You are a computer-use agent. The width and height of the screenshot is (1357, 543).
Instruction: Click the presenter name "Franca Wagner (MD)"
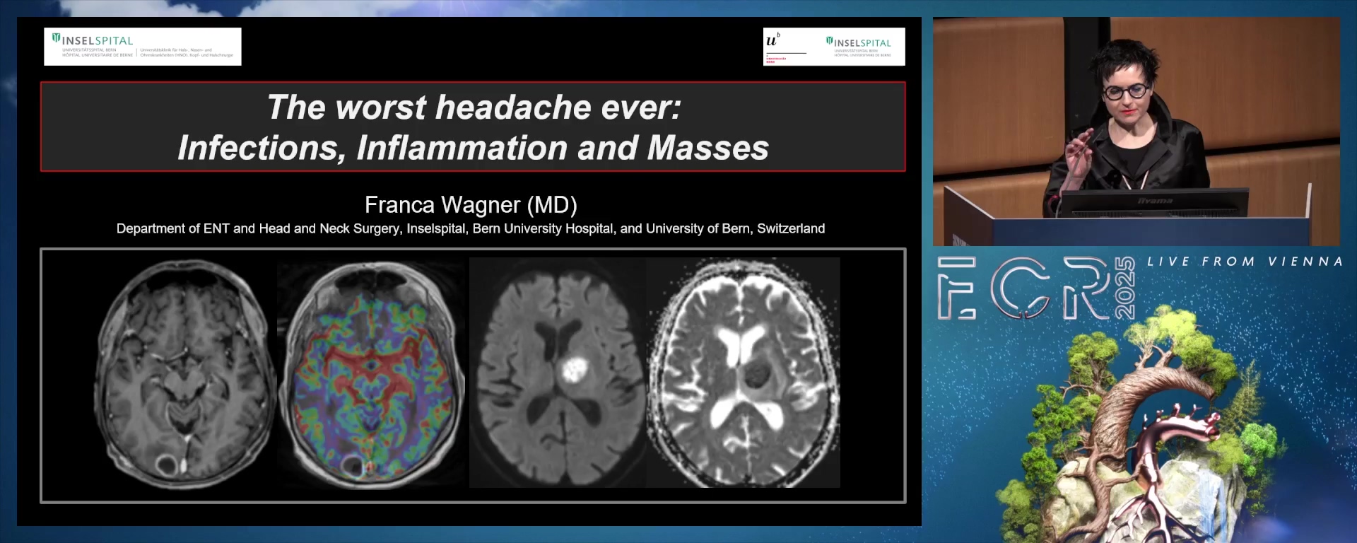[471, 204]
